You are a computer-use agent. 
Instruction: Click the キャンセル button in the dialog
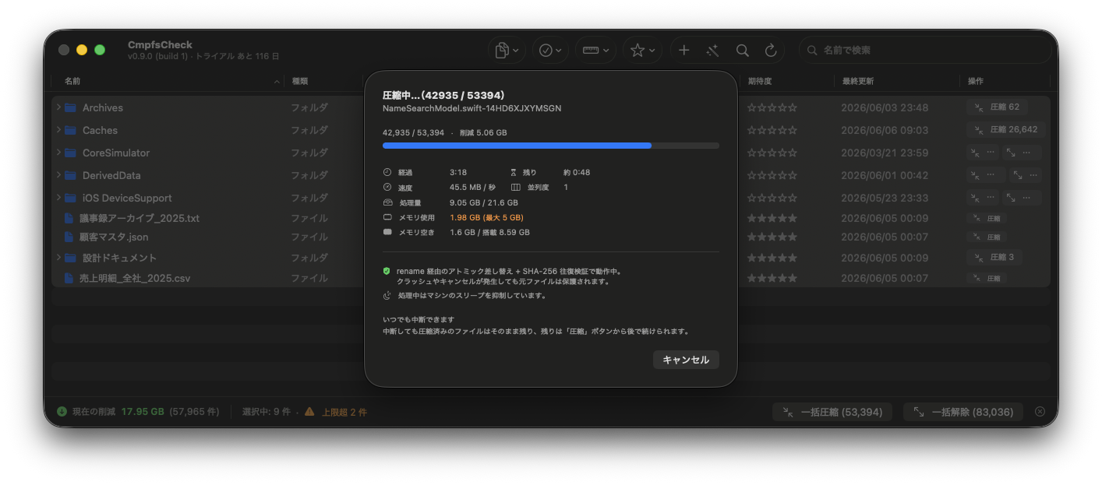click(686, 360)
